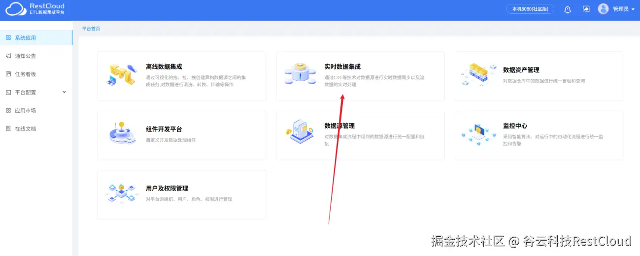Click description text starting 通过可视化的拖、拉、拽
Screen dimensions: 640x256
pyautogui.click(x=196, y=81)
